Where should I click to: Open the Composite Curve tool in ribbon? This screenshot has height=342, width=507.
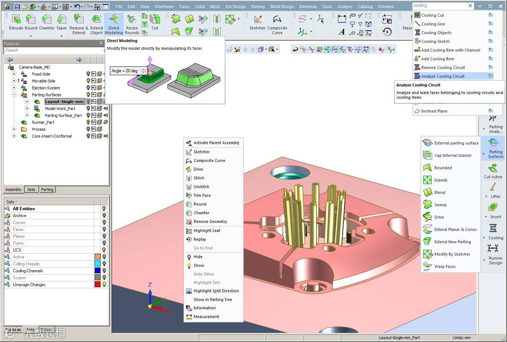[x=277, y=24]
